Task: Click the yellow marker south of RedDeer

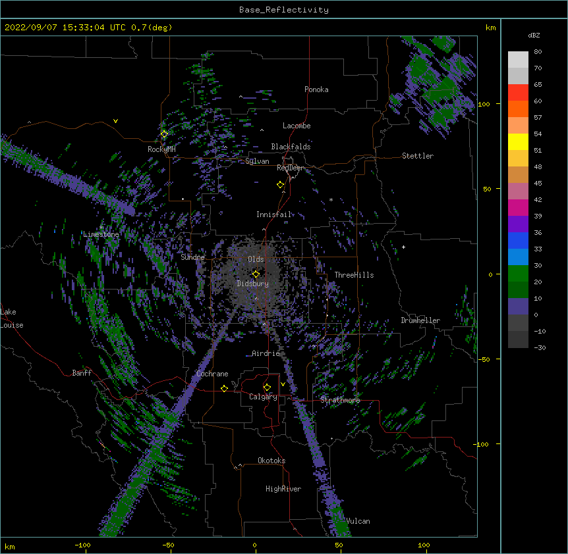Action: [x=281, y=184]
